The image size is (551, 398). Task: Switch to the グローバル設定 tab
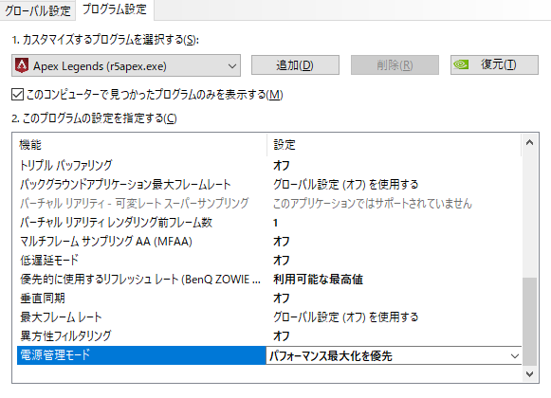tap(37, 10)
